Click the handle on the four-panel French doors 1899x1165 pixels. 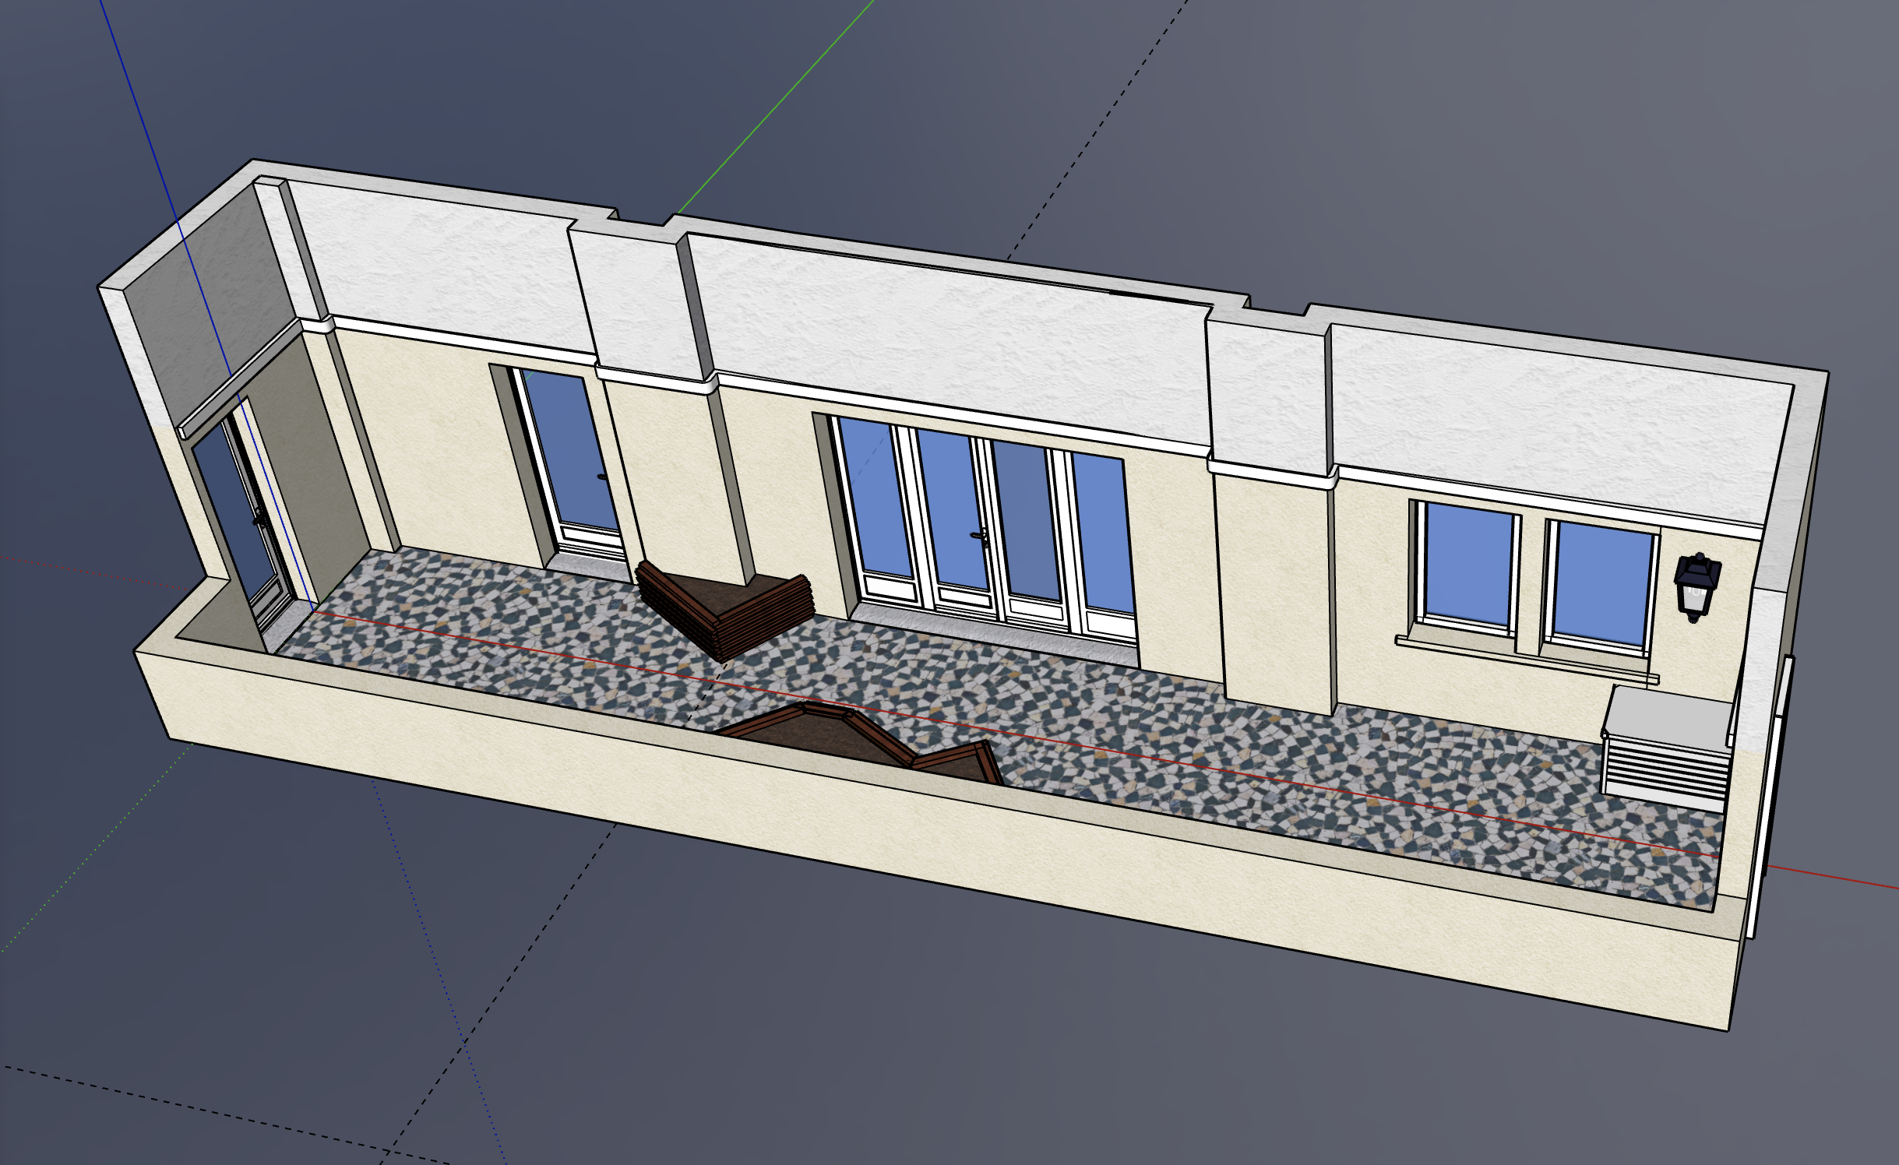(980, 535)
